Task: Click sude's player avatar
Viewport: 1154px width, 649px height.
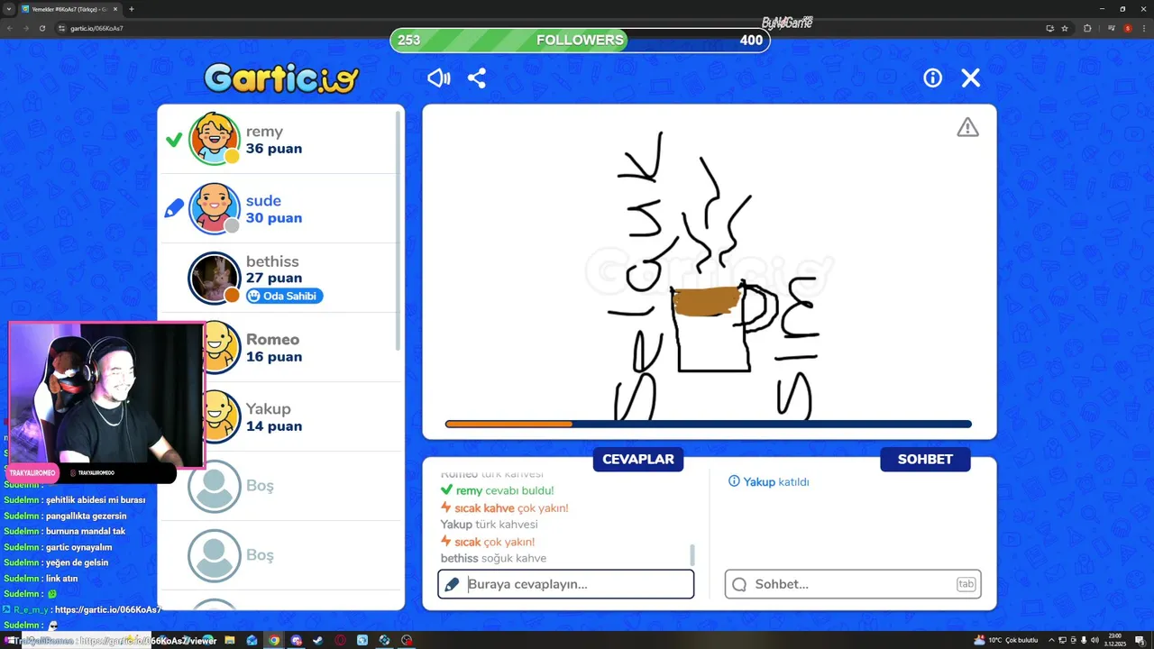Action: point(215,208)
